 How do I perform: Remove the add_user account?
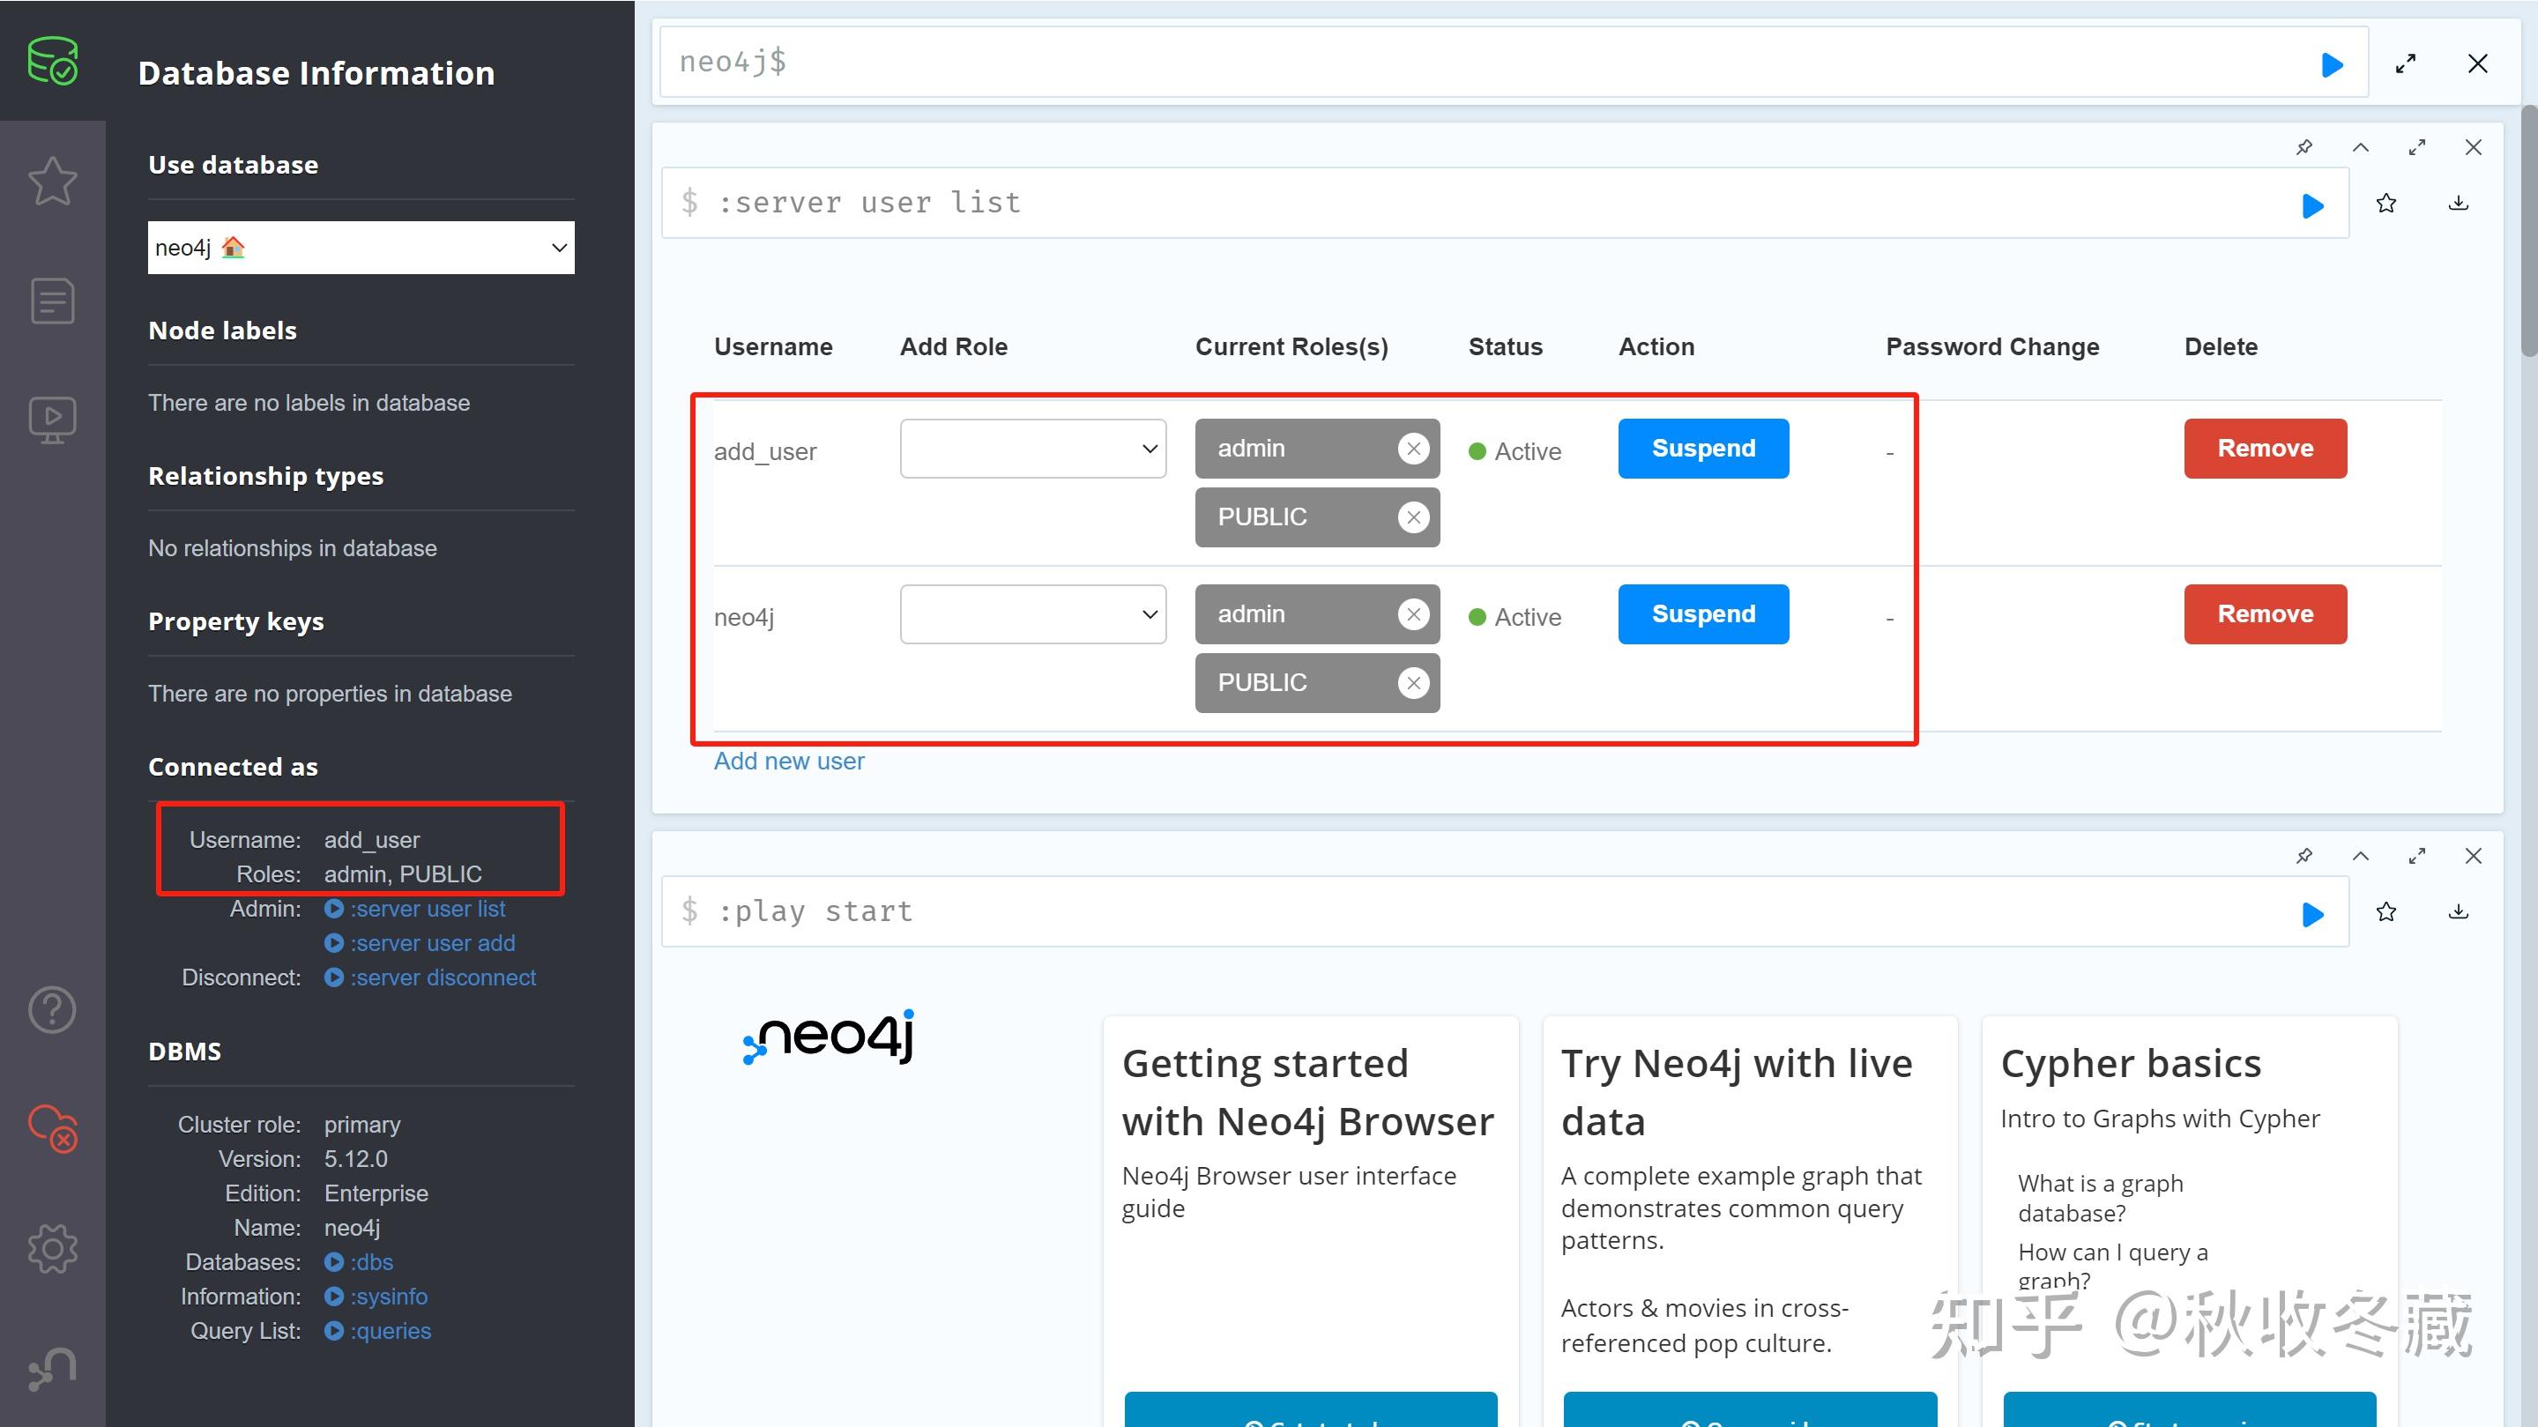pos(2265,448)
